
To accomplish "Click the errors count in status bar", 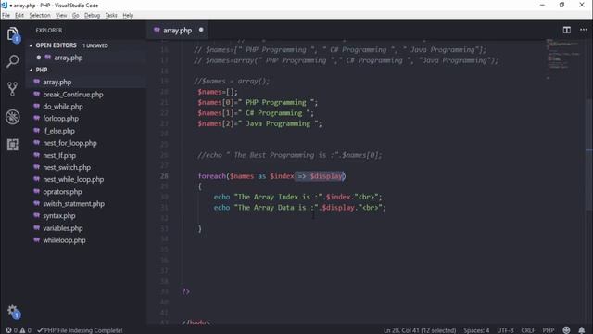I will tap(11, 330).
